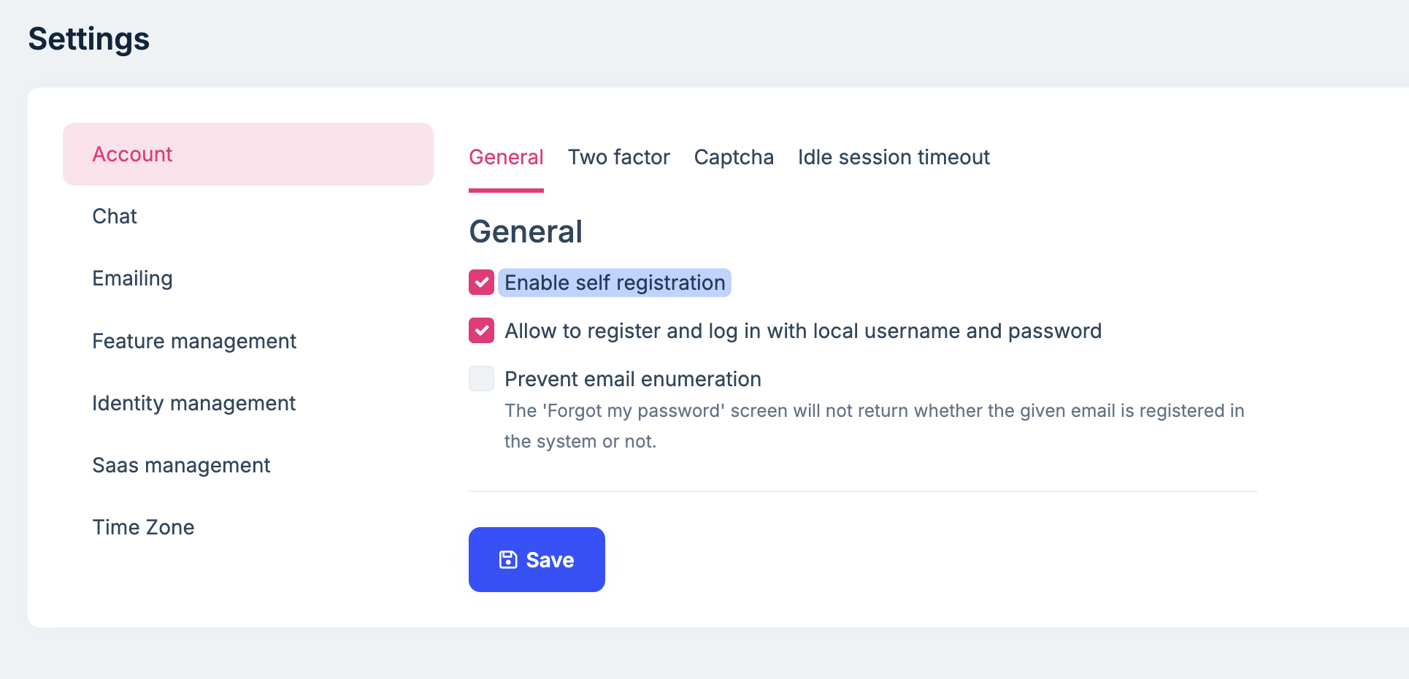Screen dimensions: 1409x679
Task: Open the Captcha tab
Action: pos(734,157)
